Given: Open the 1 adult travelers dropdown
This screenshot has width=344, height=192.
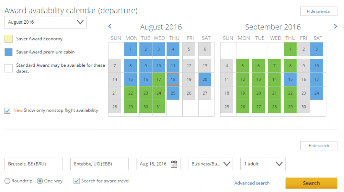Looking at the screenshot, I should (x=263, y=164).
